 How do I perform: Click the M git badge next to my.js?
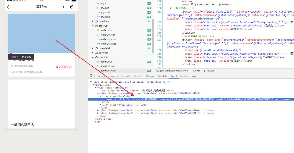(149, 4)
